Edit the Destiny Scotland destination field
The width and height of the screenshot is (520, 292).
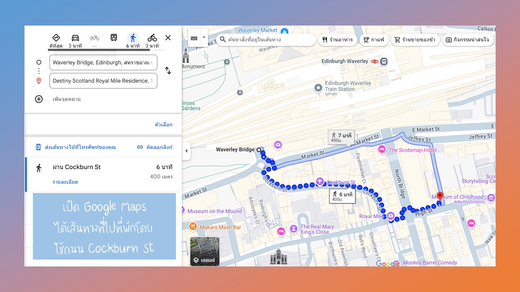tap(103, 81)
